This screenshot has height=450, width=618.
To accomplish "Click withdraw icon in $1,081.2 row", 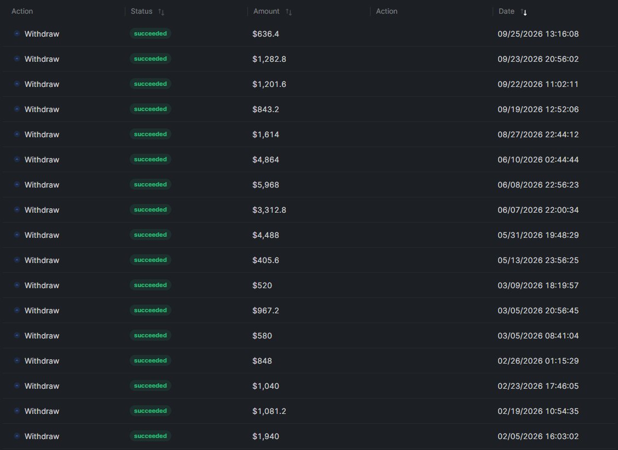I will (x=16, y=411).
